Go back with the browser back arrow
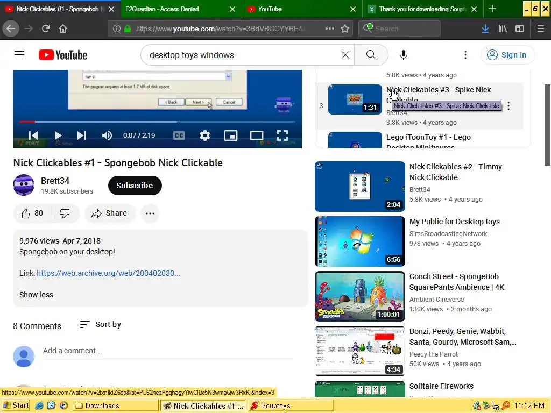This screenshot has height=413, width=551. [11, 29]
